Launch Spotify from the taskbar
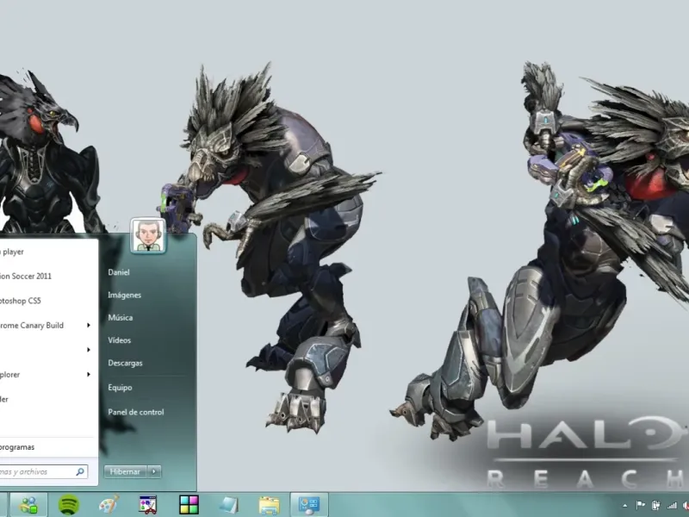689x517 pixels. click(x=69, y=505)
